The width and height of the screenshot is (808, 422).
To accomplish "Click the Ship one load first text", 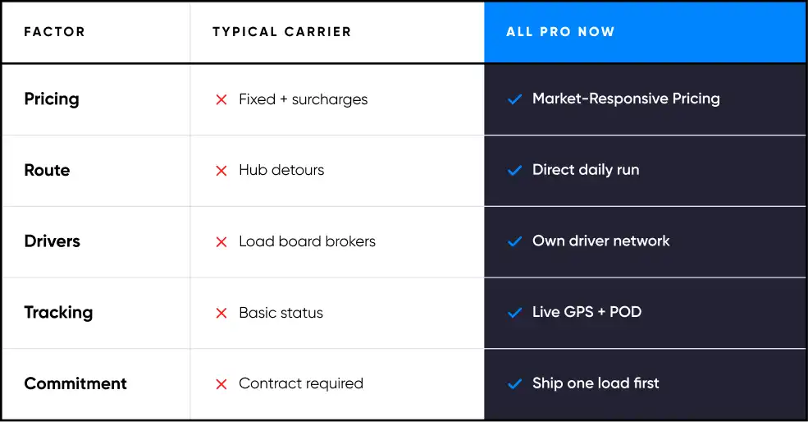I will pos(596,383).
